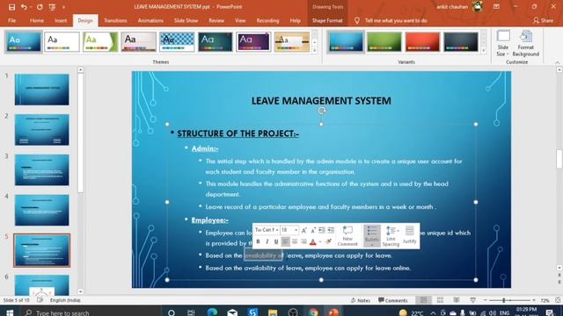
Task: Go to the Slide Show tab
Action: (186, 20)
